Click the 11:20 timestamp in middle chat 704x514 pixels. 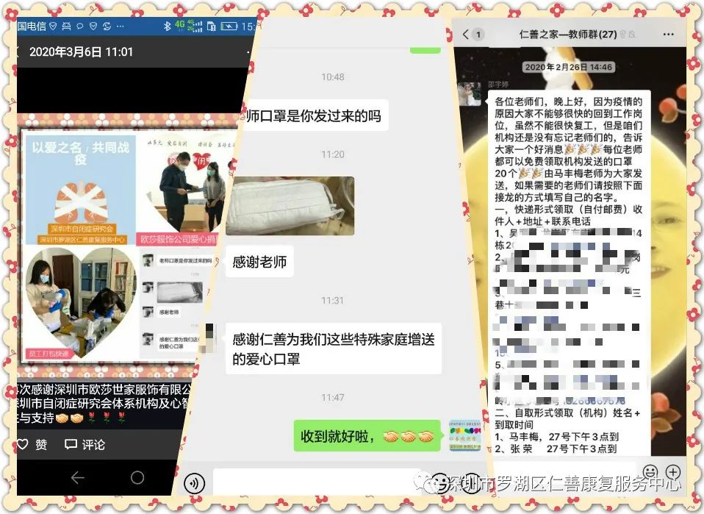(333, 154)
